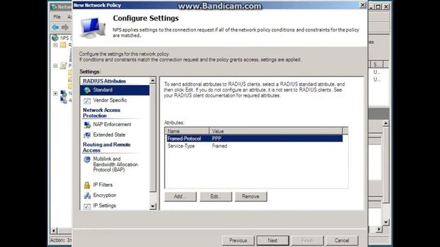Click the PPP value cell
The width and height of the screenshot is (440, 247).
[217, 139]
